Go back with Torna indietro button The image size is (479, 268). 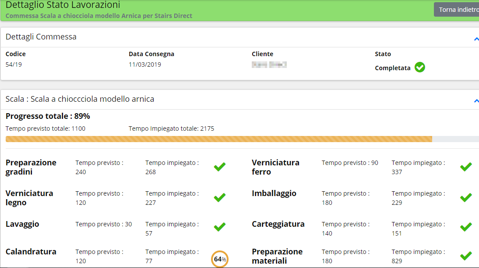457,10
